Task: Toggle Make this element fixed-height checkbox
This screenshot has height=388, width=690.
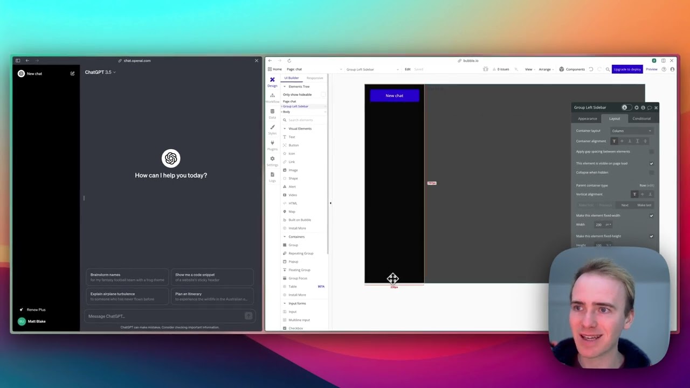Action: click(x=651, y=236)
